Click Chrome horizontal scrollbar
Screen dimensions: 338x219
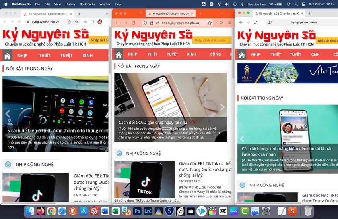pos(29,203)
